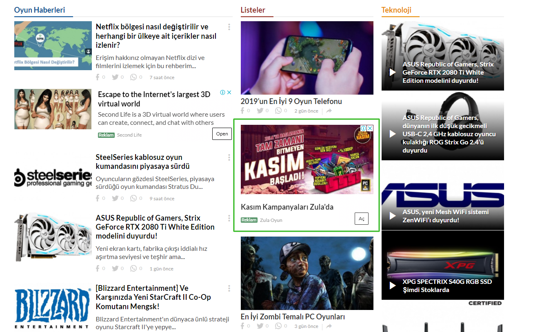Click the '9 saat önce' timestamp
Image resolution: width=542 pixels, height=332 pixels.
pyautogui.click(x=162, y=199)
